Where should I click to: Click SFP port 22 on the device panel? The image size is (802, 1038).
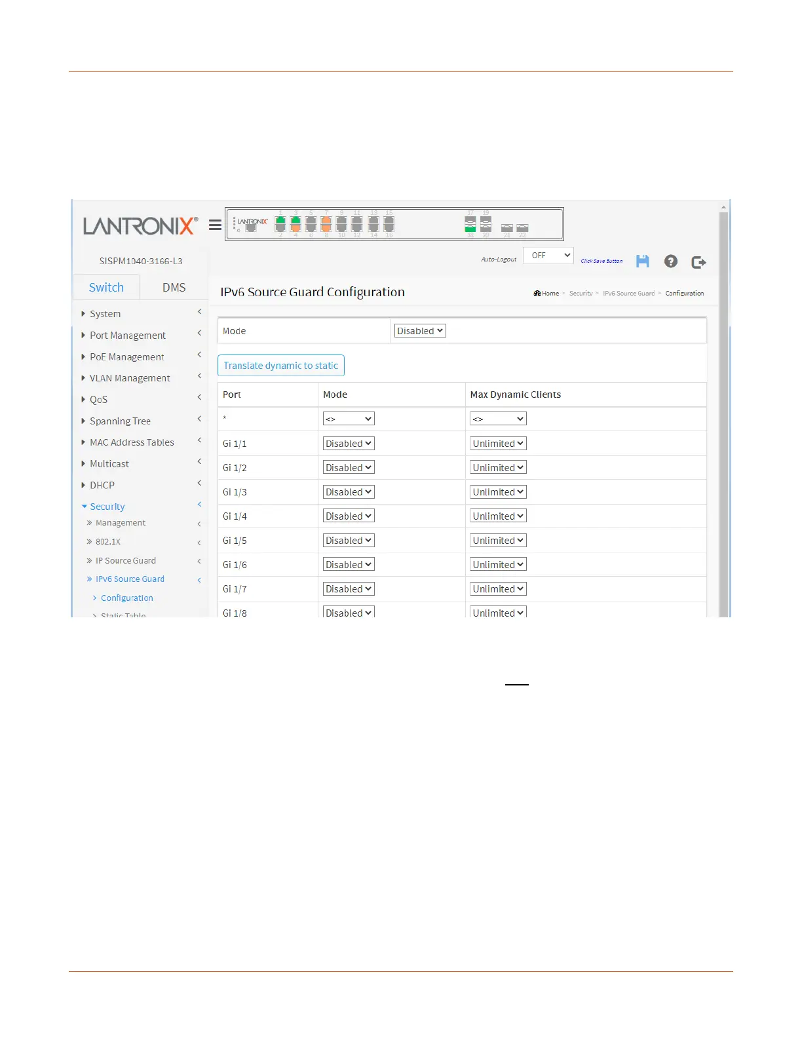click(522, 228)
